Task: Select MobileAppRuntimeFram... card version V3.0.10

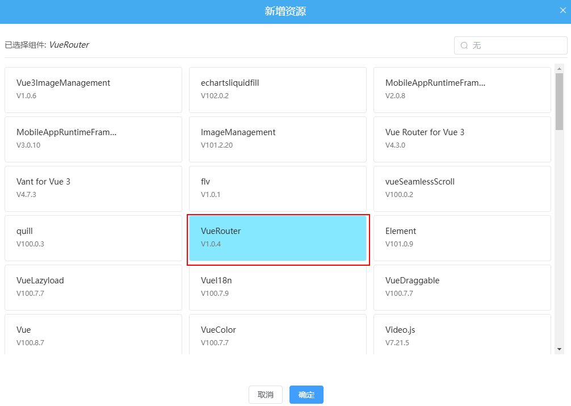Action: click(93, 140)
